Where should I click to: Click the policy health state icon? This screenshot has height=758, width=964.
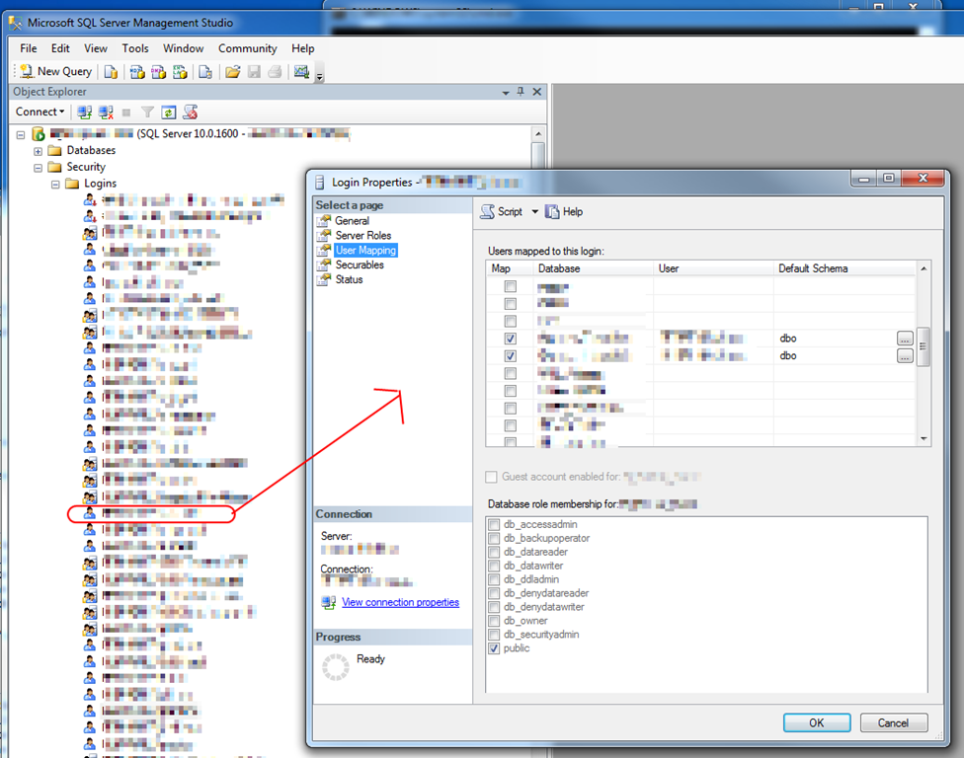190,113
